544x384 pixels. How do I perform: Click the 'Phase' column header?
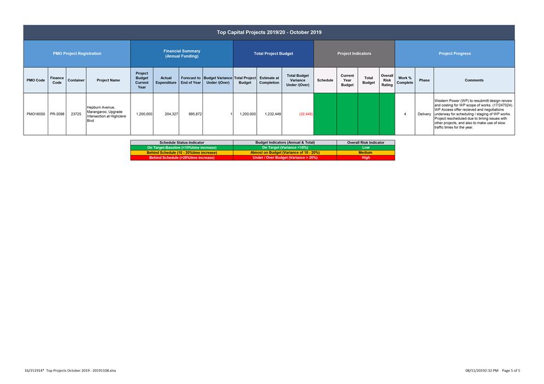pos(424,80)
